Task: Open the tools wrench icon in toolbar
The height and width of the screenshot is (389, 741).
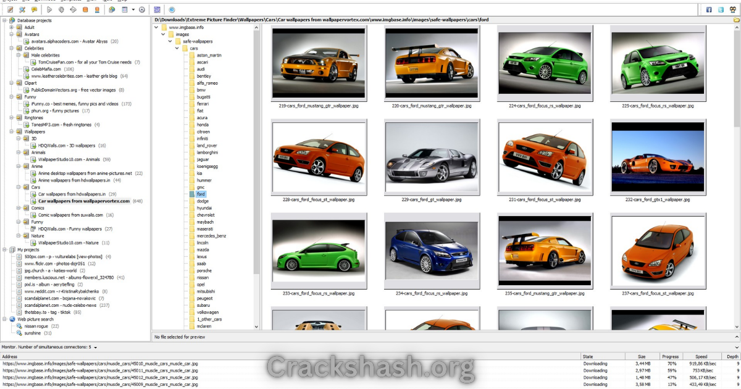Action: pyautogui.click(x=22, y=10)
